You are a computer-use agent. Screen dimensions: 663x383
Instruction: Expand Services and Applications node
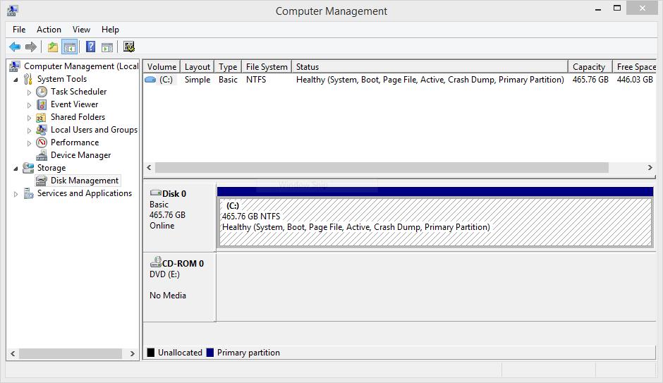(x=16, y=194)
